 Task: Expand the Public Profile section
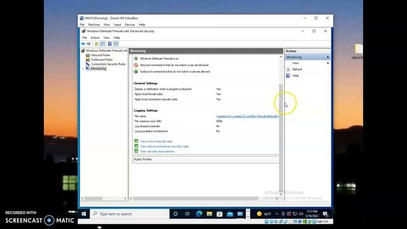click(205, 160)
